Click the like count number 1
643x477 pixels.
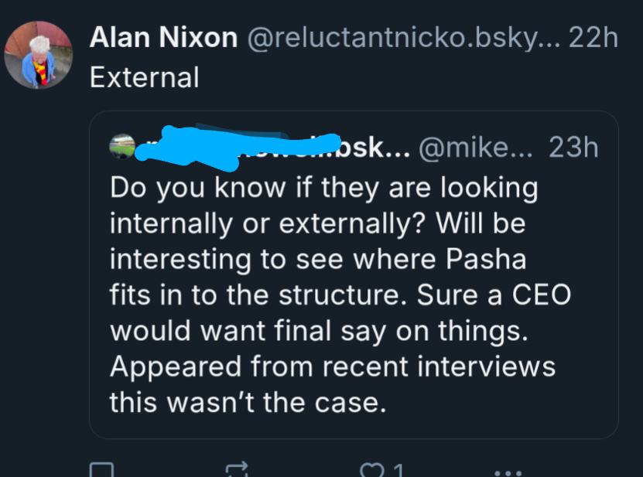point(398,470)
